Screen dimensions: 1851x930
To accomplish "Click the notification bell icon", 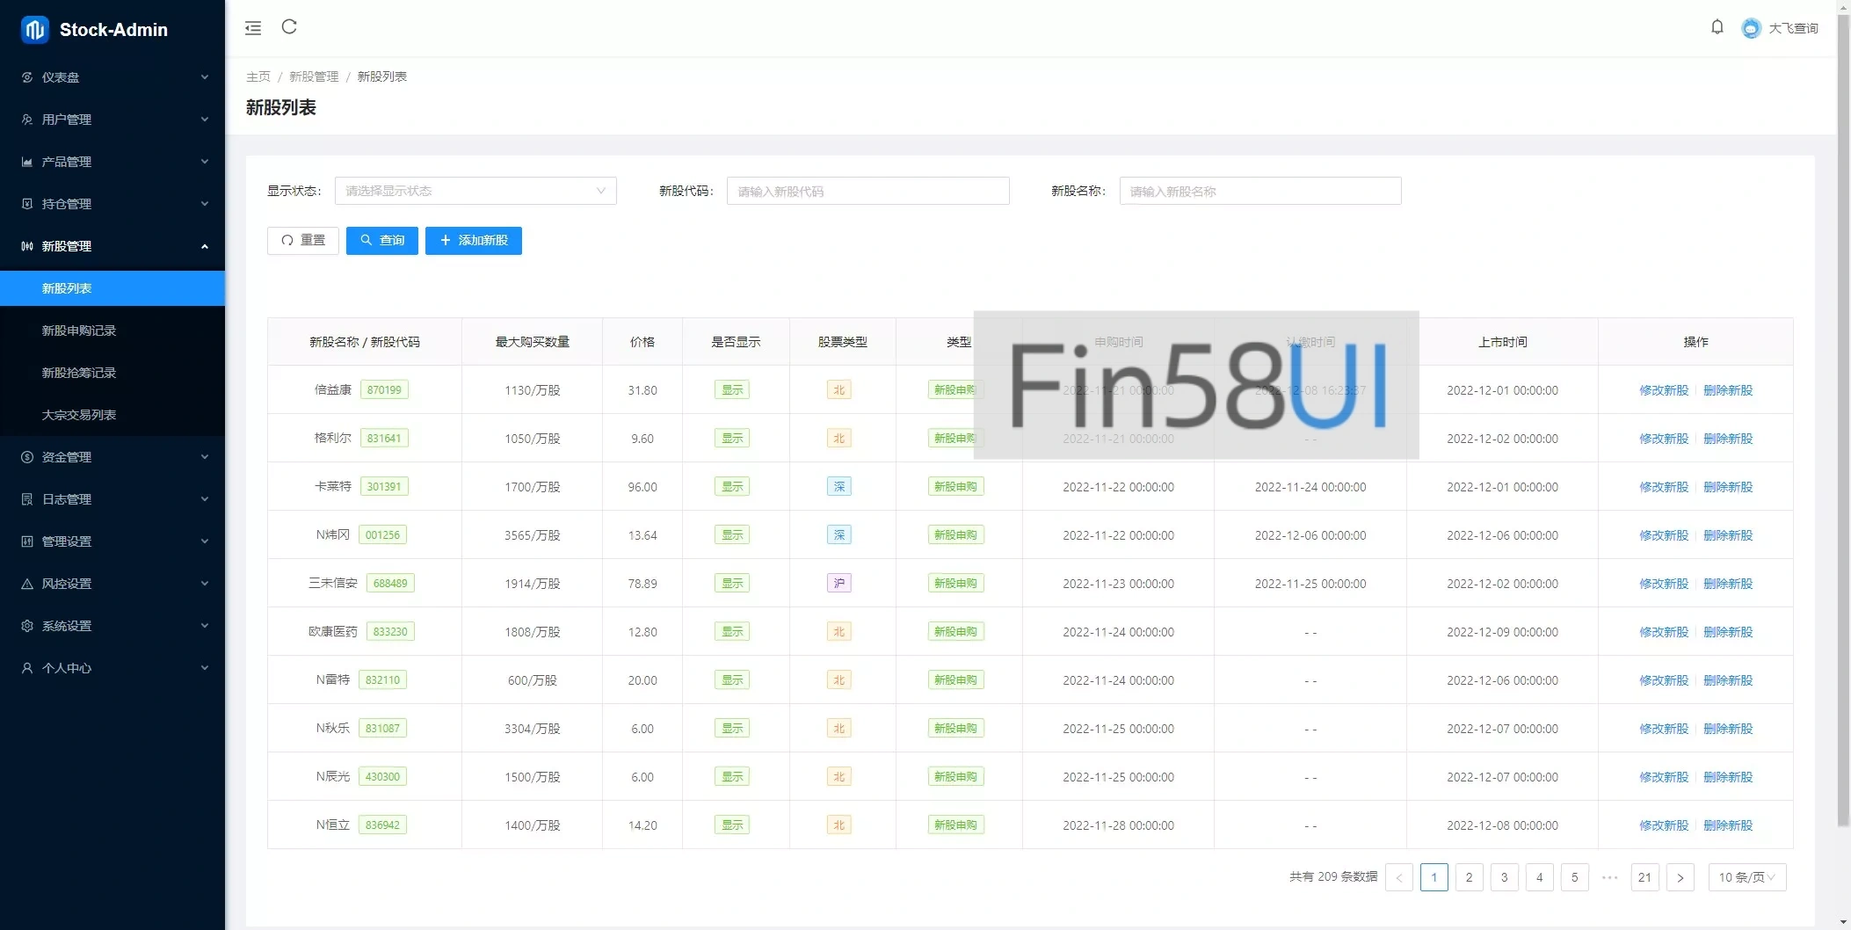I will (x=1717, y=27).
